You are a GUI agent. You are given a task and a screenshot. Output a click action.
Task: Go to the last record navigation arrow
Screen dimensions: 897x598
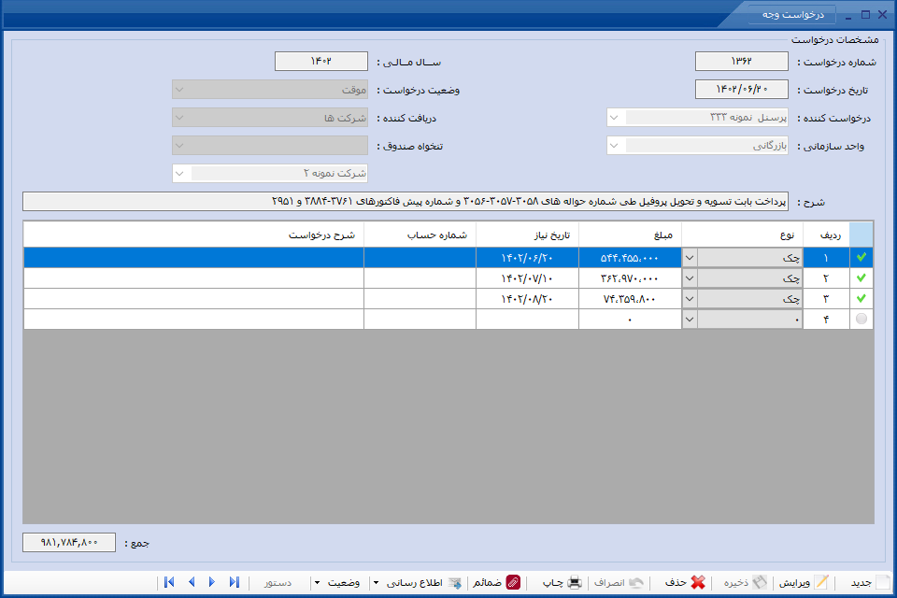coord(234,582)
